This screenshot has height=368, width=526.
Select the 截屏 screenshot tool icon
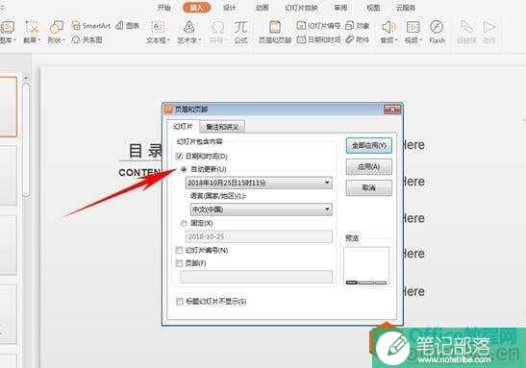(x=32, y=27)
